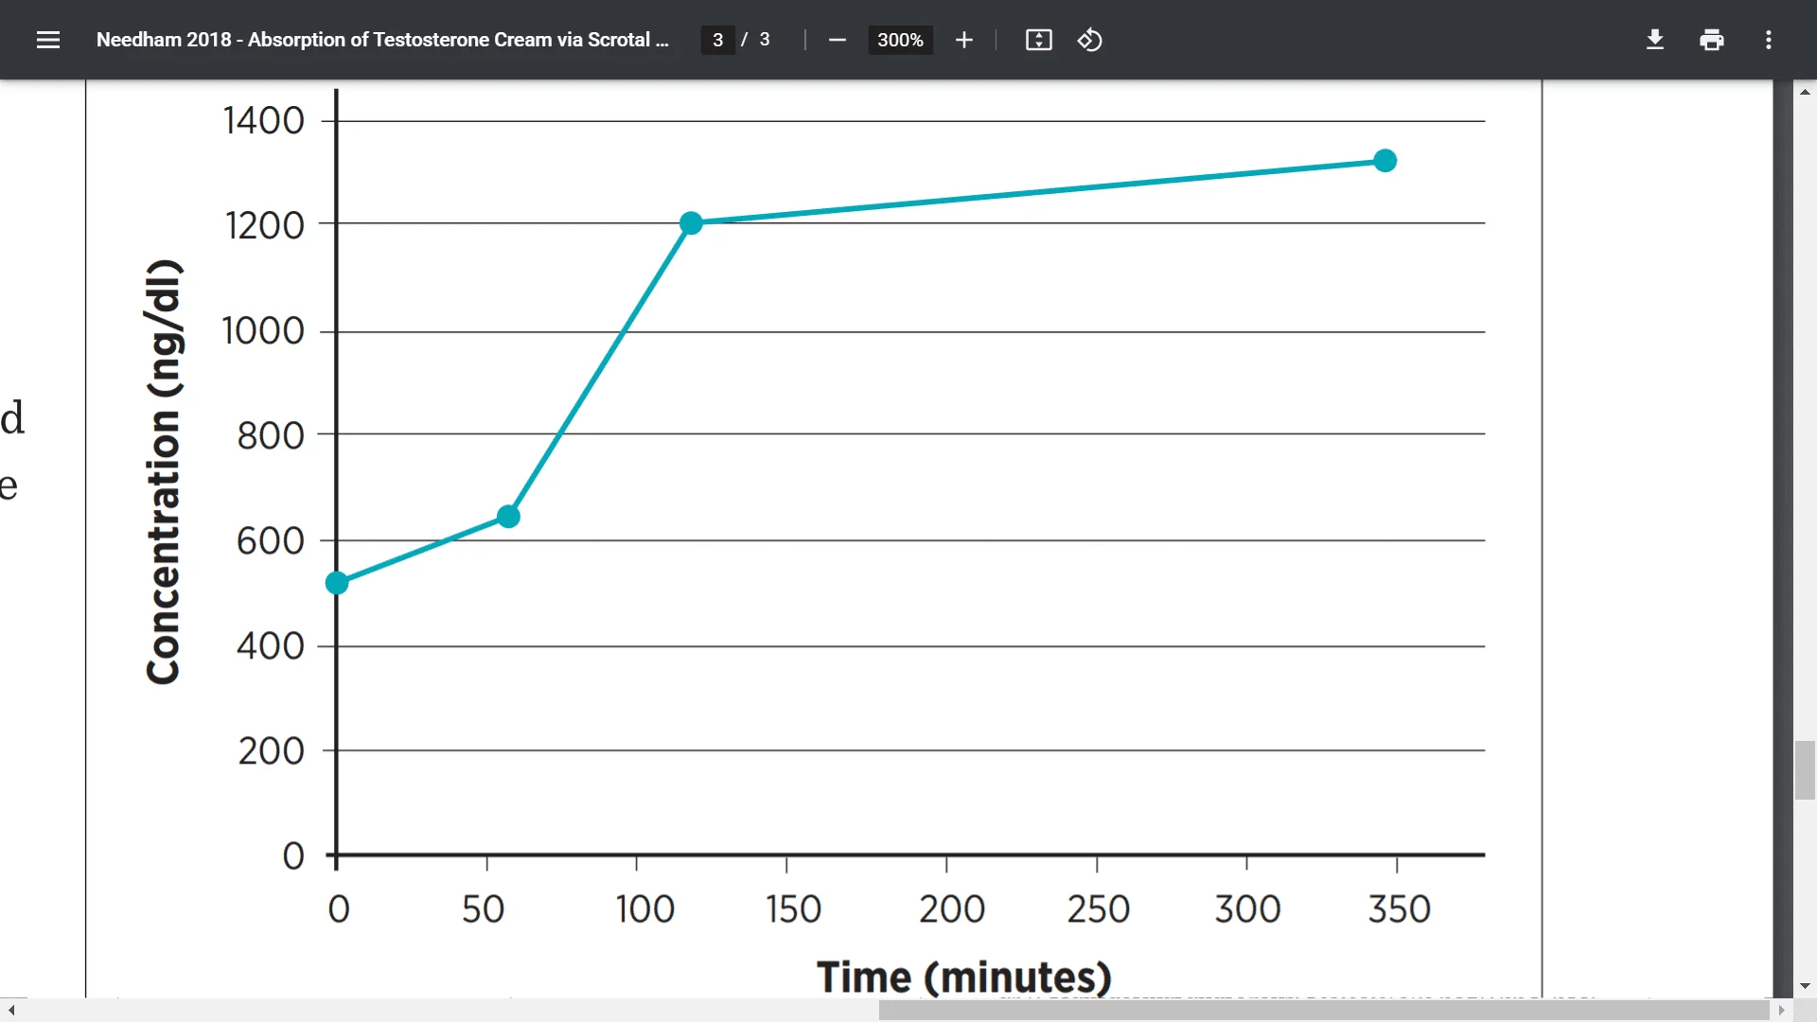
Task: Click the Time (minutes) axis label
Action: (x=964, y=977)
